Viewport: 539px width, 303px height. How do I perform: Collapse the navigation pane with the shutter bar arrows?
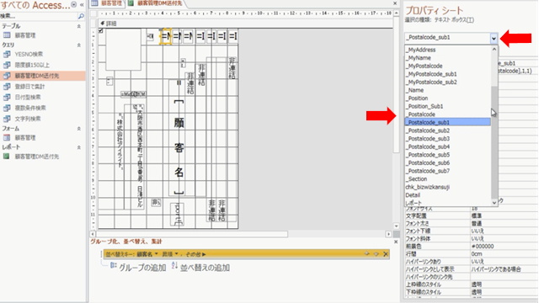pyautogui.click(x=82, y=5)
